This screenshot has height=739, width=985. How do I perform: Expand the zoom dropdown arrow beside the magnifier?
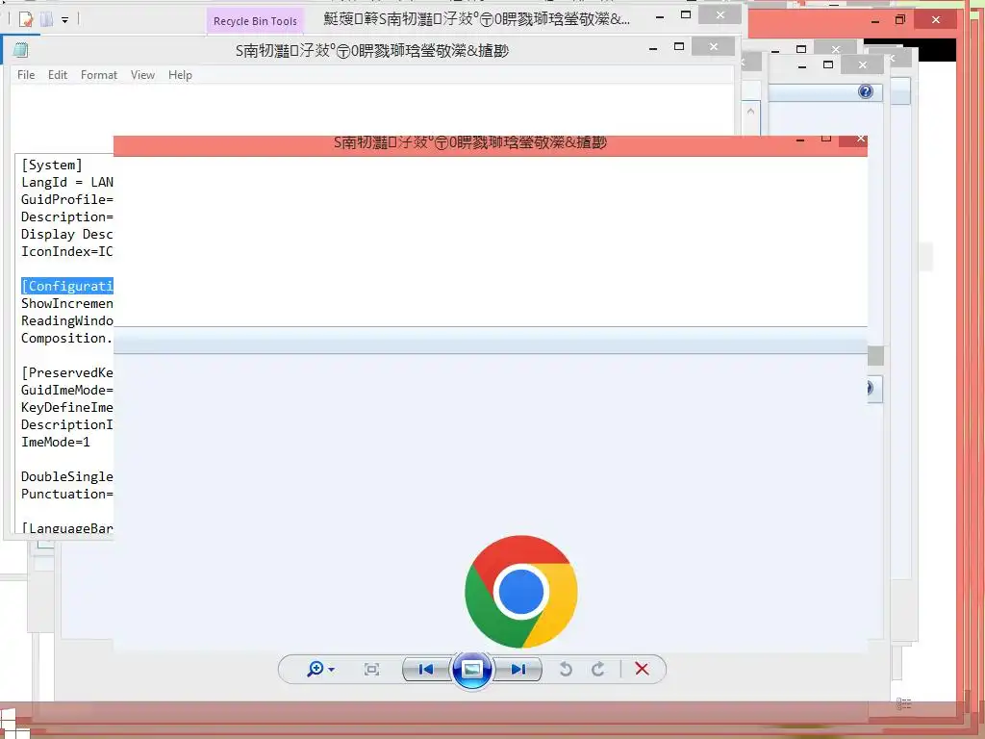pyautogui.click(x=332, y=670)
